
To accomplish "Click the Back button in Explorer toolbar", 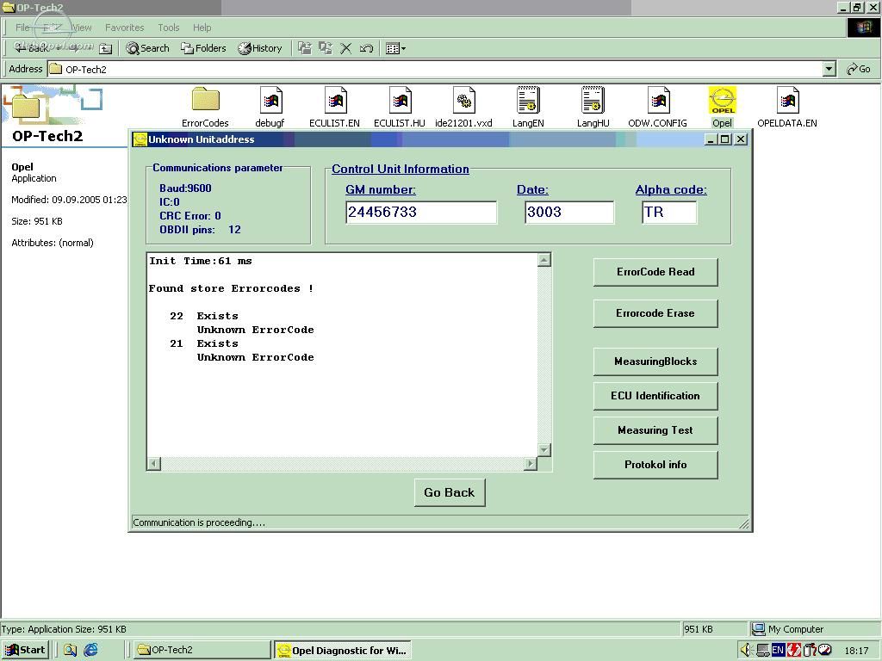I will (x=32, y=48).
